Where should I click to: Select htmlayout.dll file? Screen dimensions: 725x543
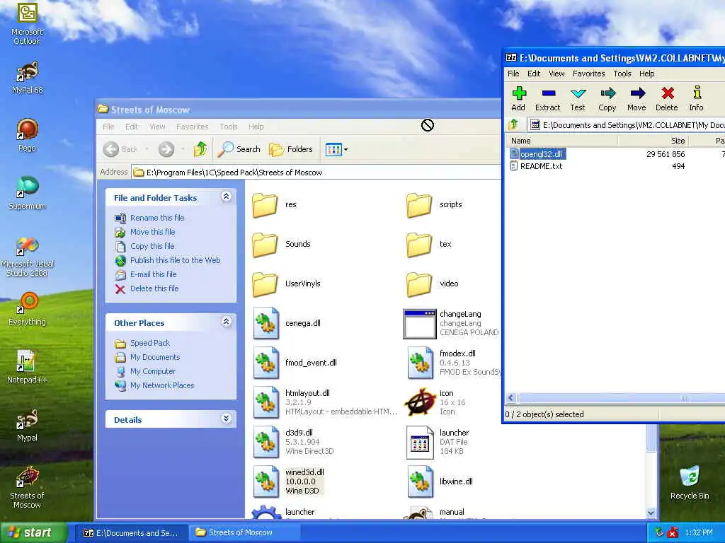pyautogui.click(x=324, y=402)
